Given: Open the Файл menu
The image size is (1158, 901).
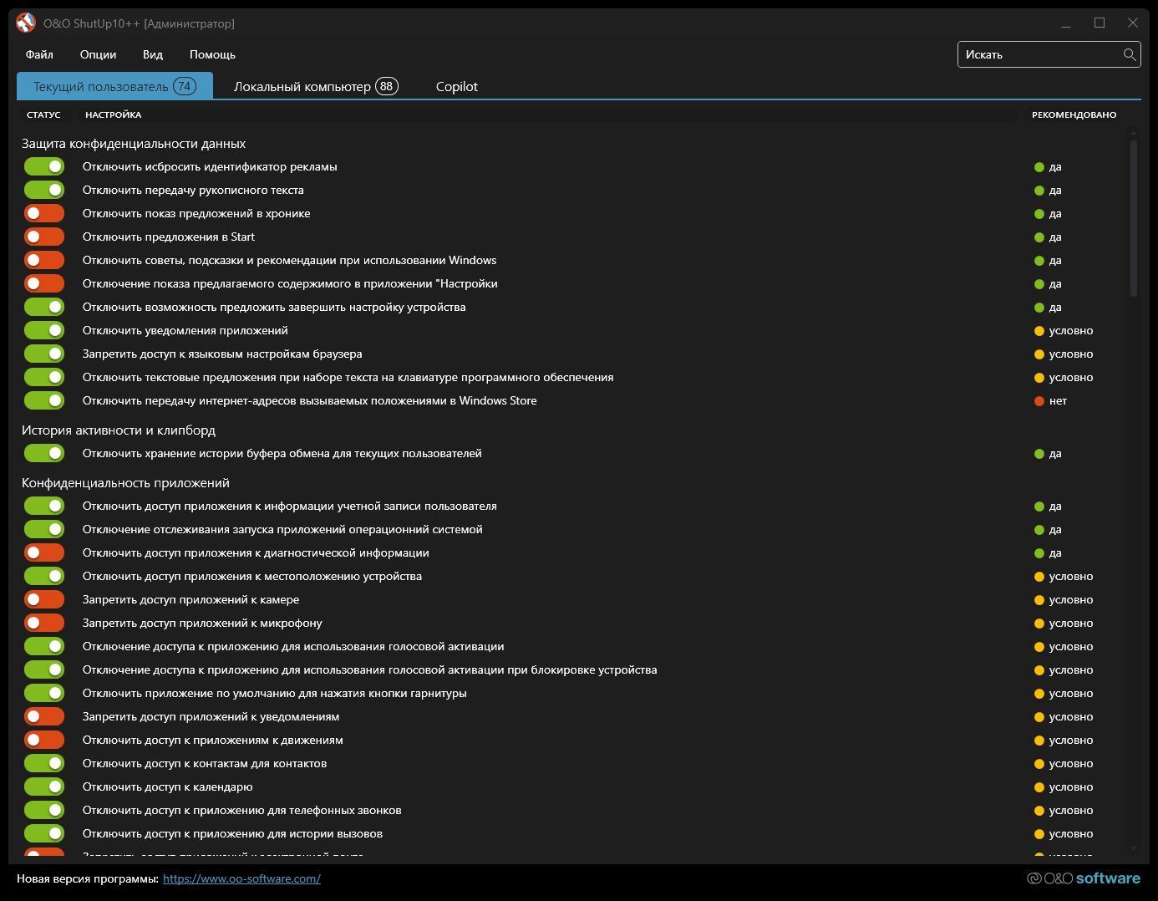Looking at the screenshot, I should pos(39,54).
